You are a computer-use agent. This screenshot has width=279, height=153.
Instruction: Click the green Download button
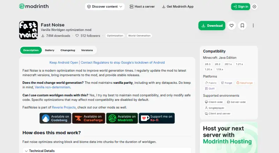[x=212, y=26]
